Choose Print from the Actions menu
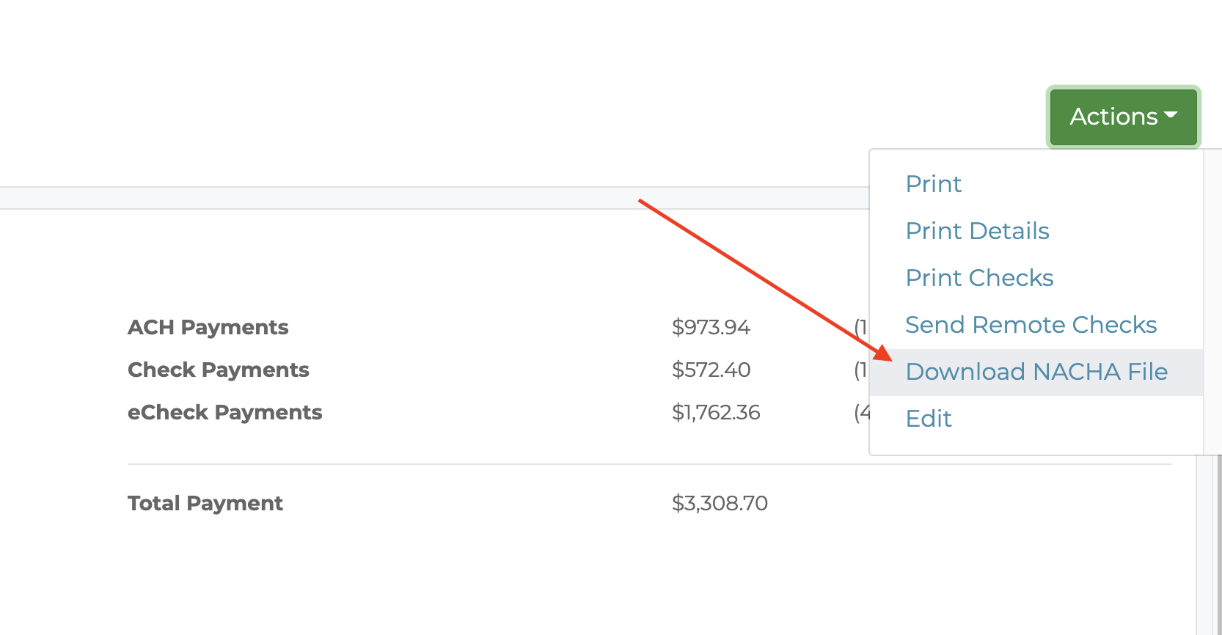This screenshot has height=635, width=1222. point(933,184)
